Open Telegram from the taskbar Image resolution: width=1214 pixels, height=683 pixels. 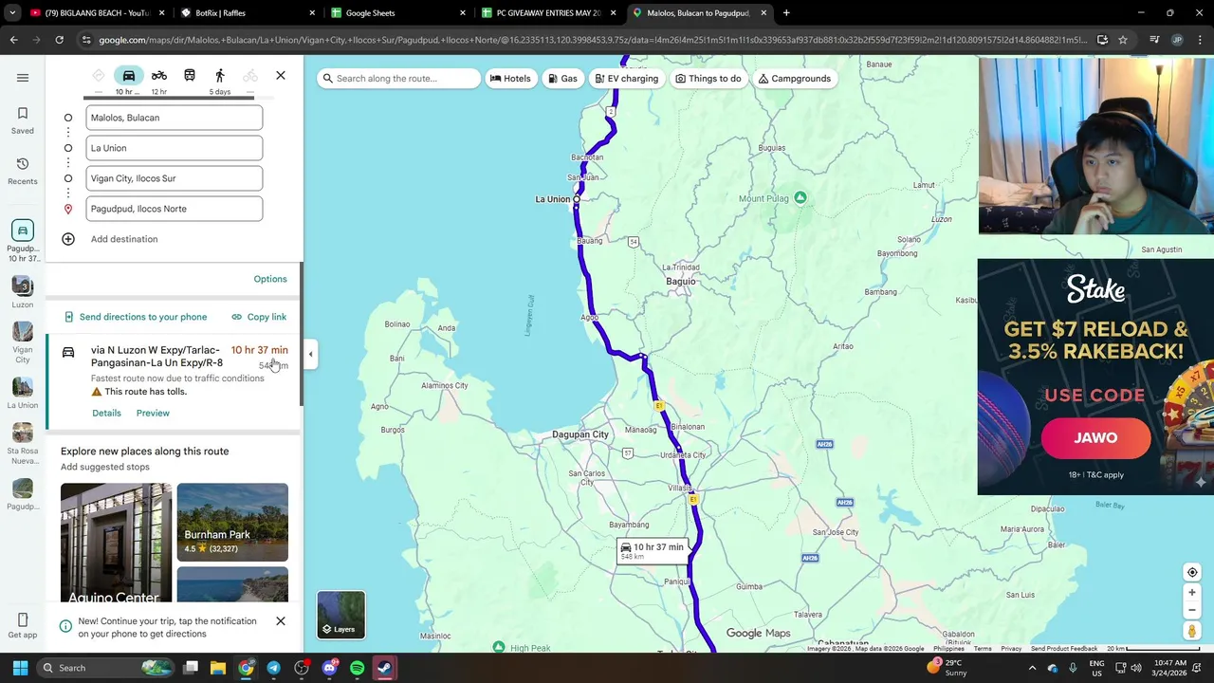click(x=273, y=668)
